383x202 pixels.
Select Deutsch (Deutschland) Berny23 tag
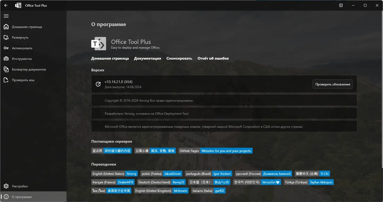tap(161, 182)
